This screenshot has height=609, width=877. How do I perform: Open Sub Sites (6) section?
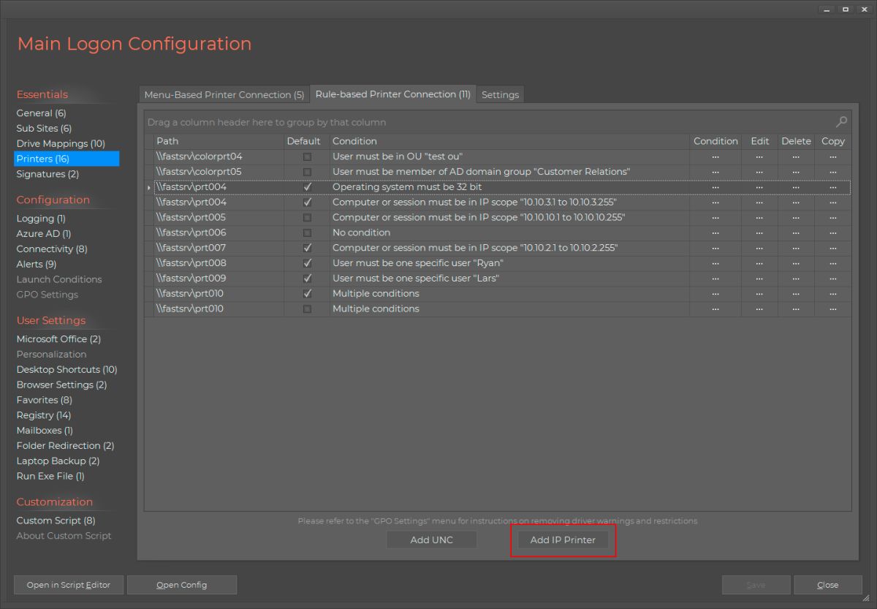coord(44,129)
